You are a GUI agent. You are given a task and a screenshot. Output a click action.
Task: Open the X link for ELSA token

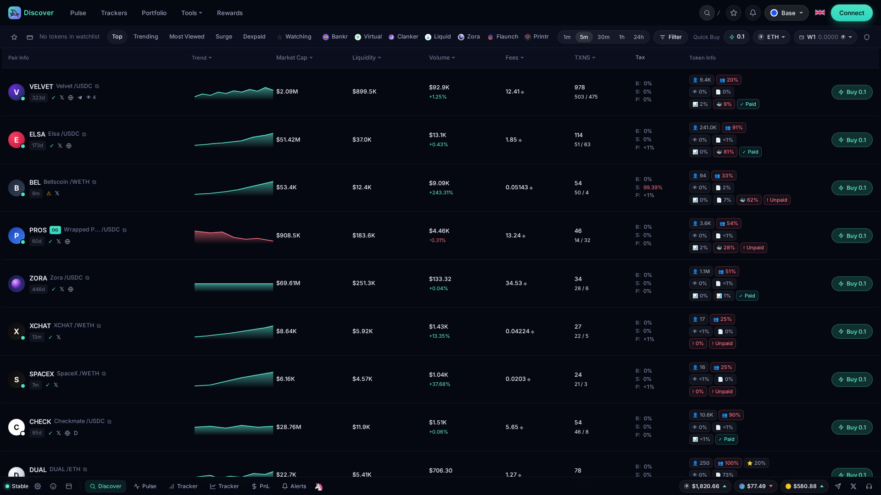tap(60, 146)
